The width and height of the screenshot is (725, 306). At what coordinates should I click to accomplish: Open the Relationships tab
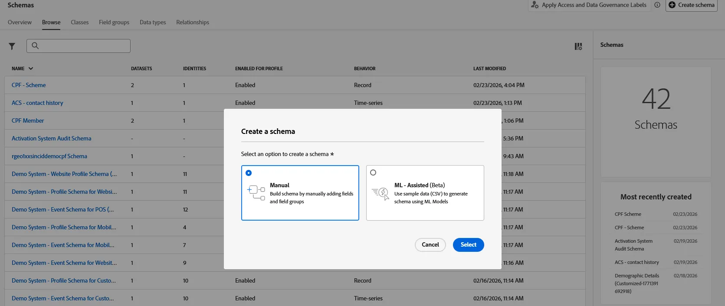[x=193, y=22]
